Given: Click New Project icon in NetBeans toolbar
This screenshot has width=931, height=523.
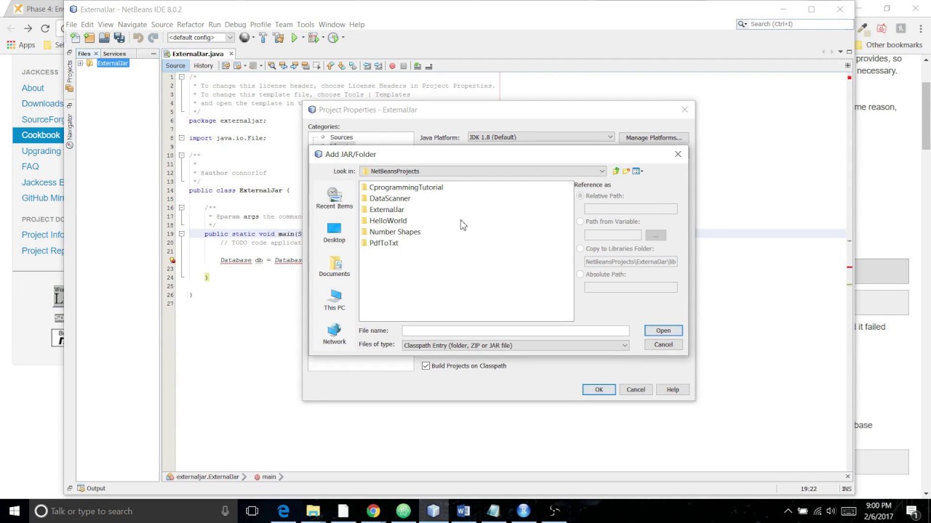Looking at the screenshot, I should point(89,38).
